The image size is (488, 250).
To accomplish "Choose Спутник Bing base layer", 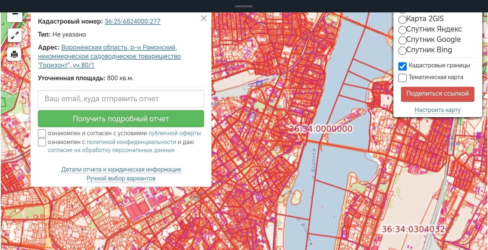I will pyautogui.click(x=402, y=51).
